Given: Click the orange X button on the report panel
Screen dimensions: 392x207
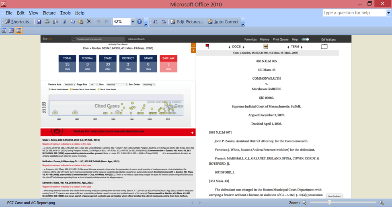Looking at the screenshot, I should pyautogui.click(x=193, y=50).
